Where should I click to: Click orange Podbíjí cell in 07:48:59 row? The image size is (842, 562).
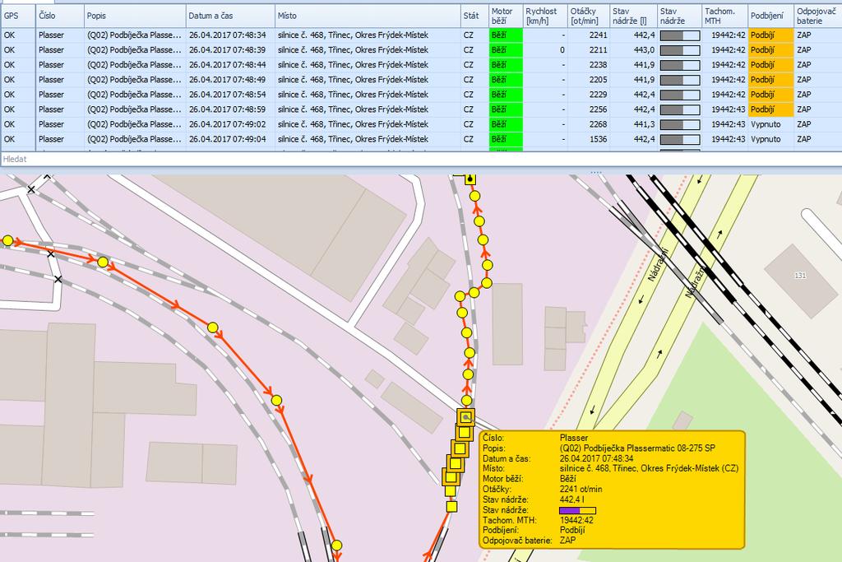770,109
